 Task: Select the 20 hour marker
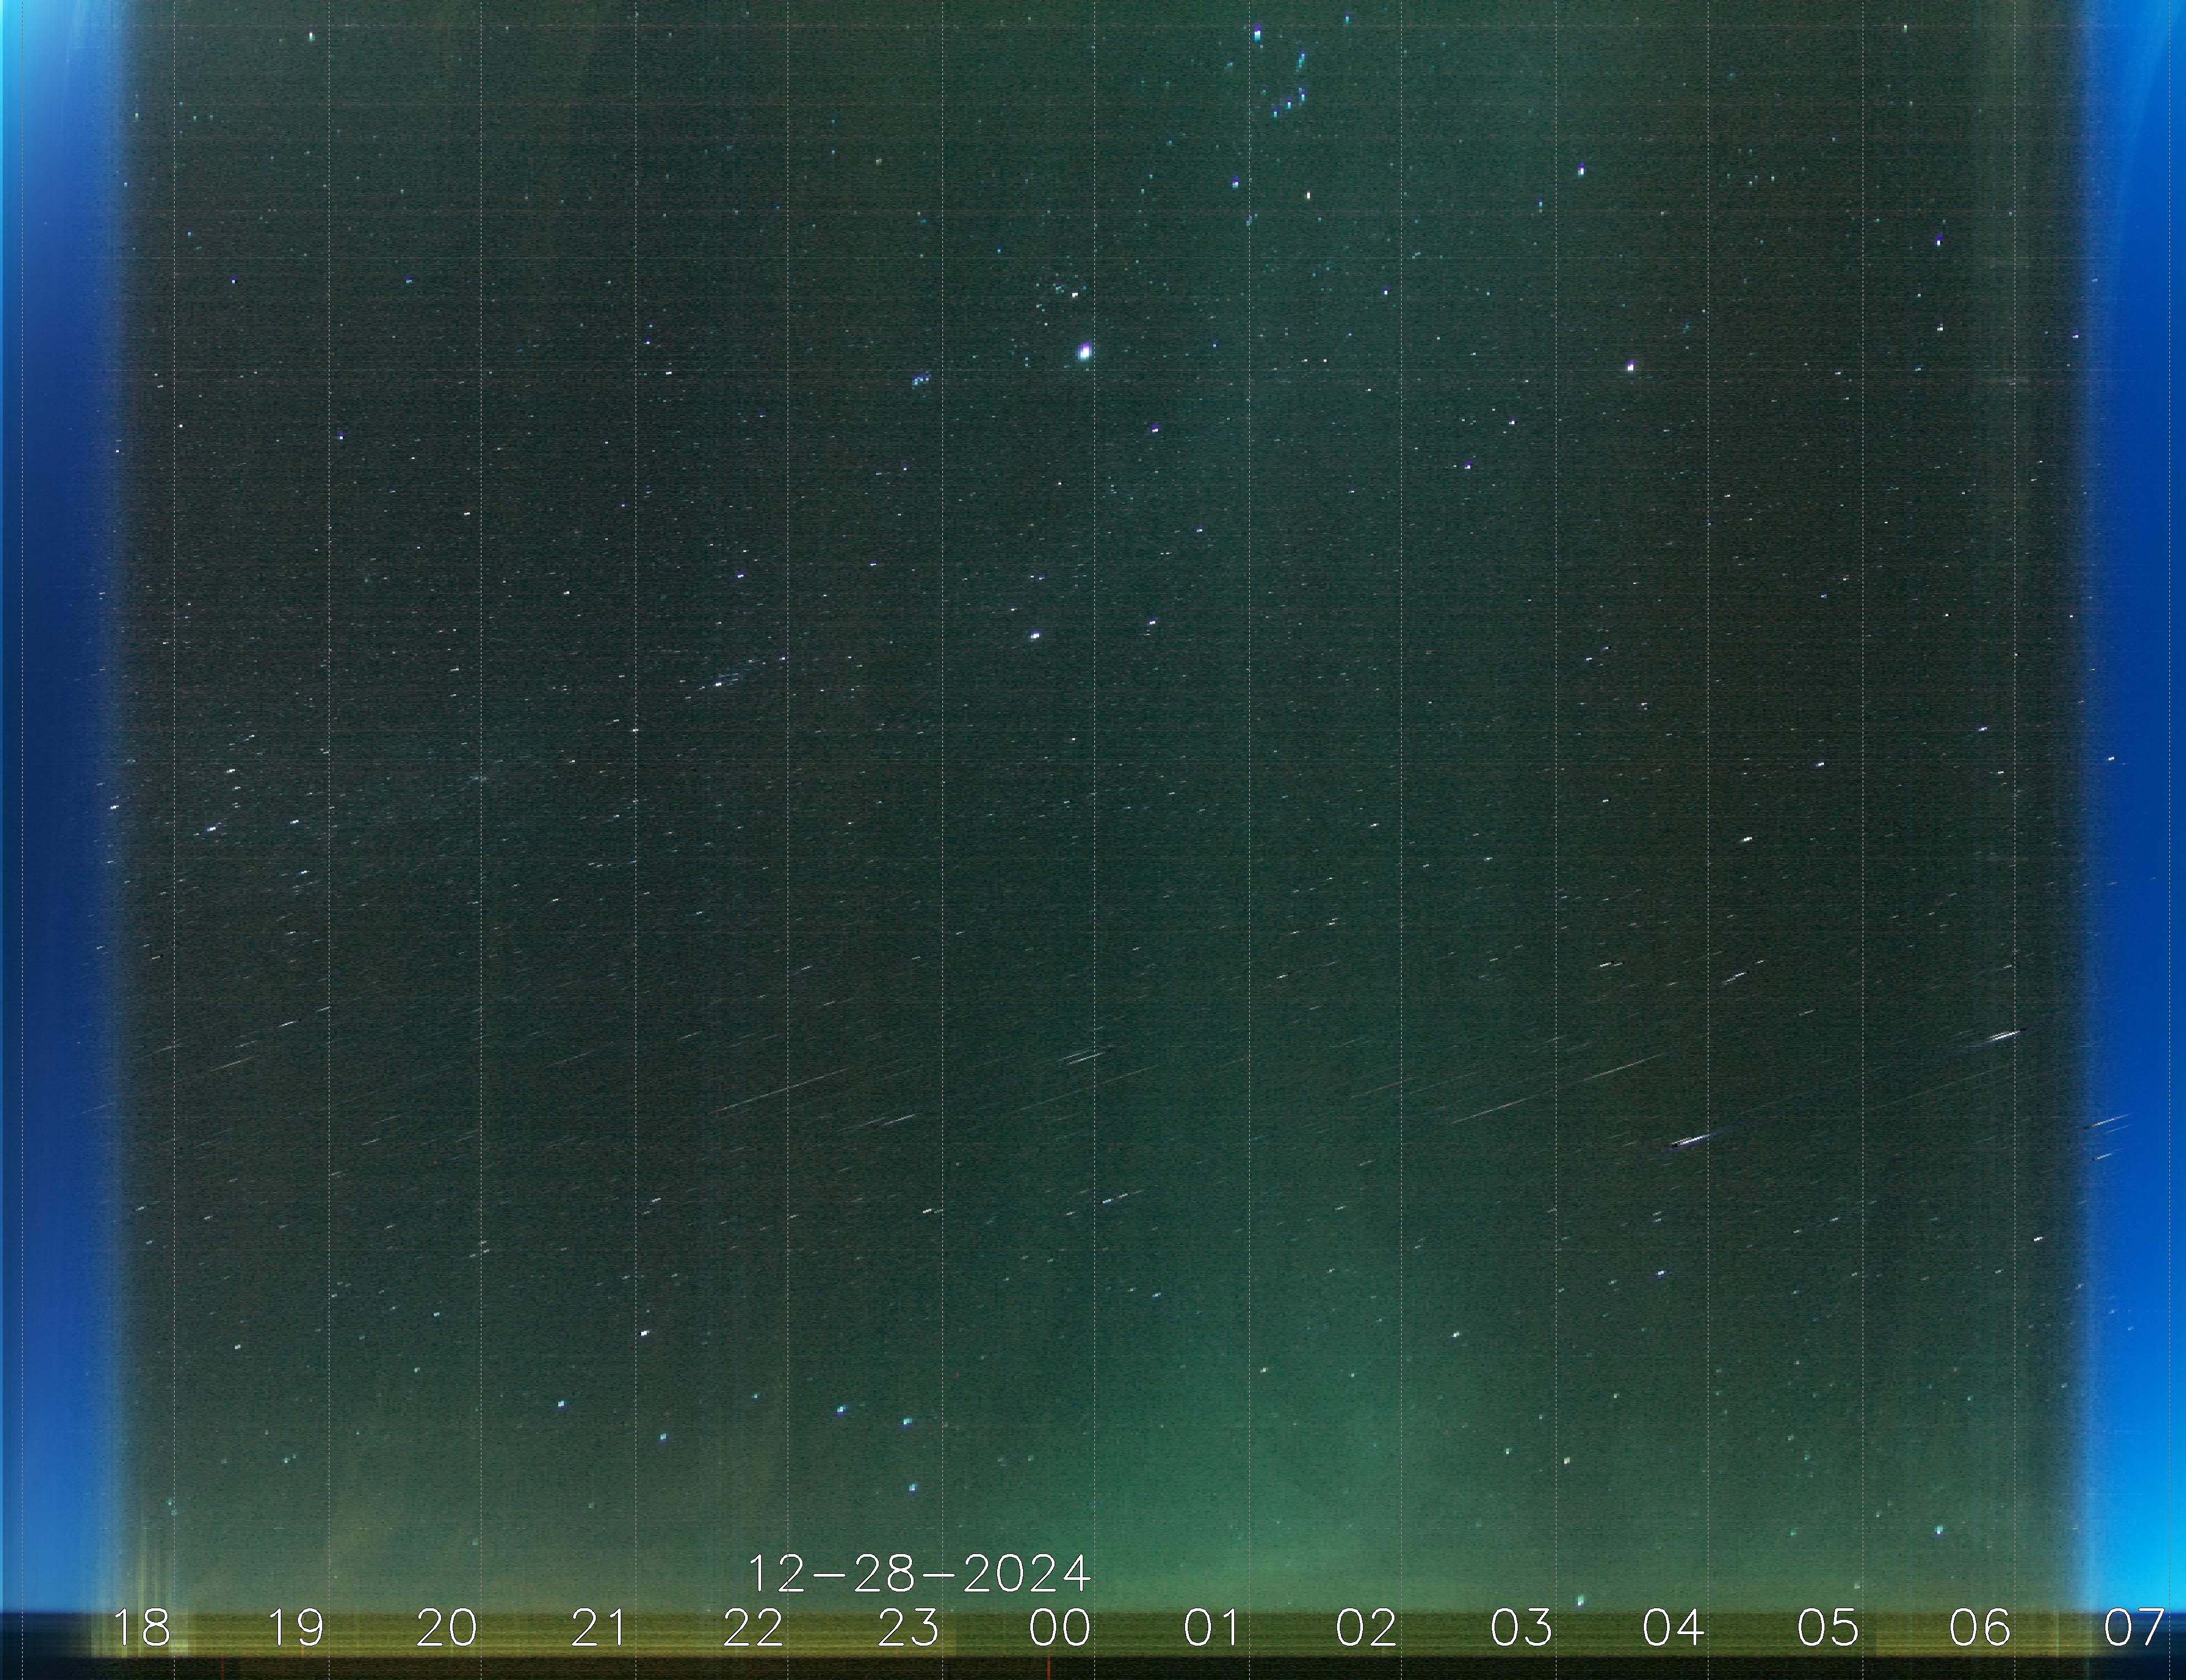click(447, 1628)
